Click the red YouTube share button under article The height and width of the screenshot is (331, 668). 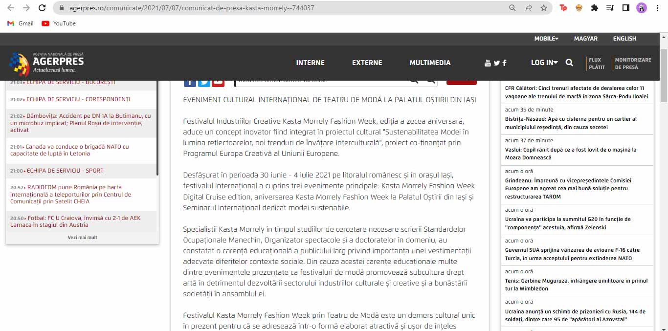pyautogui.click(x=218, y=83)
